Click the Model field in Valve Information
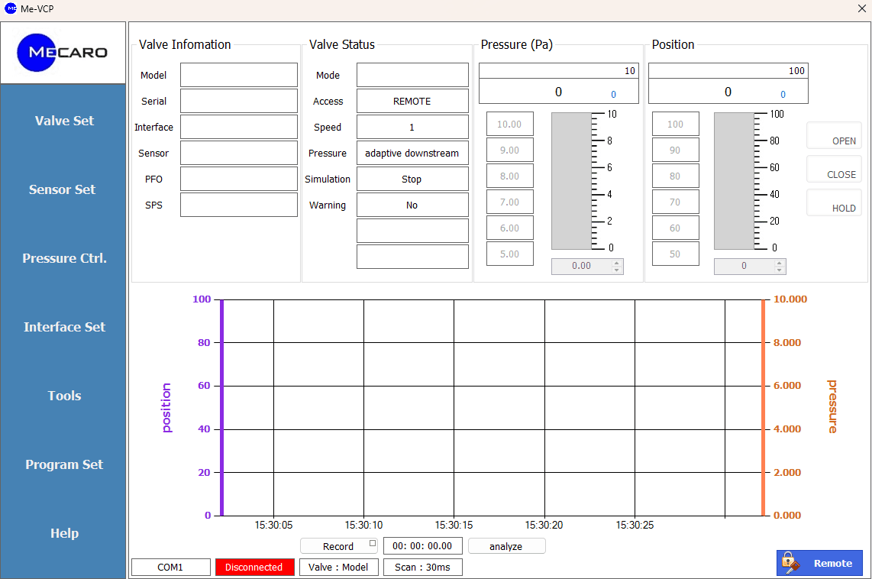The width and height of the screenshot is (872, 579). click(x=238, y=75)
